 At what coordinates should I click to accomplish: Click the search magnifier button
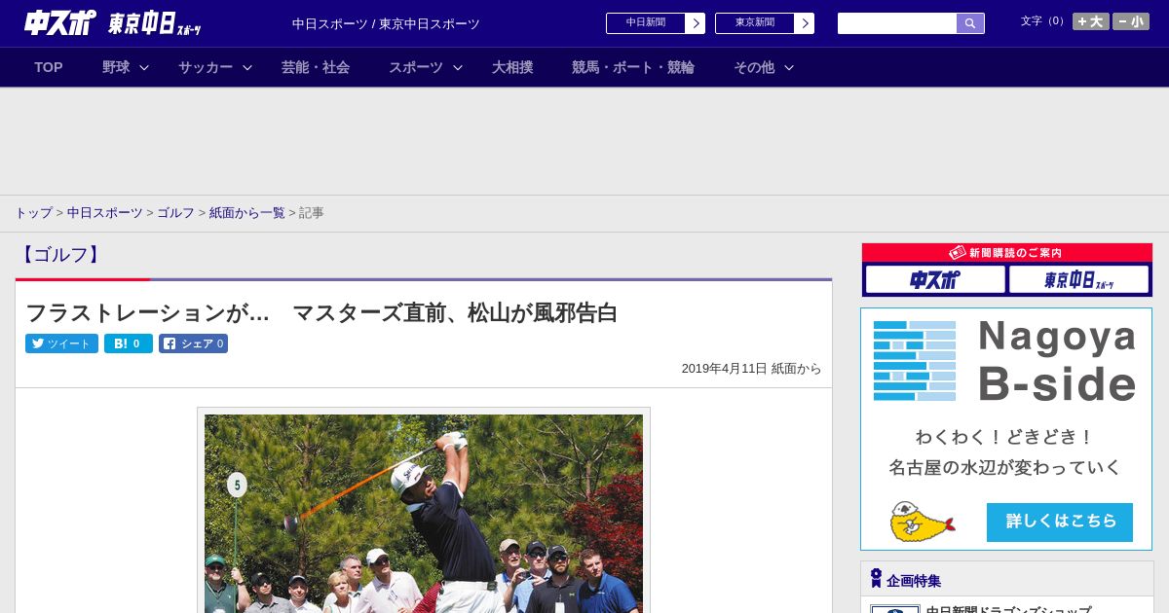(x=970, y=23)
